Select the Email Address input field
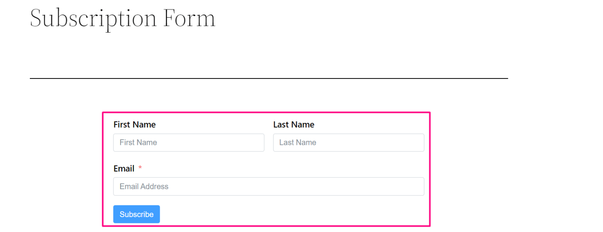This screenshot has width=603, height=232. [269, 186]
